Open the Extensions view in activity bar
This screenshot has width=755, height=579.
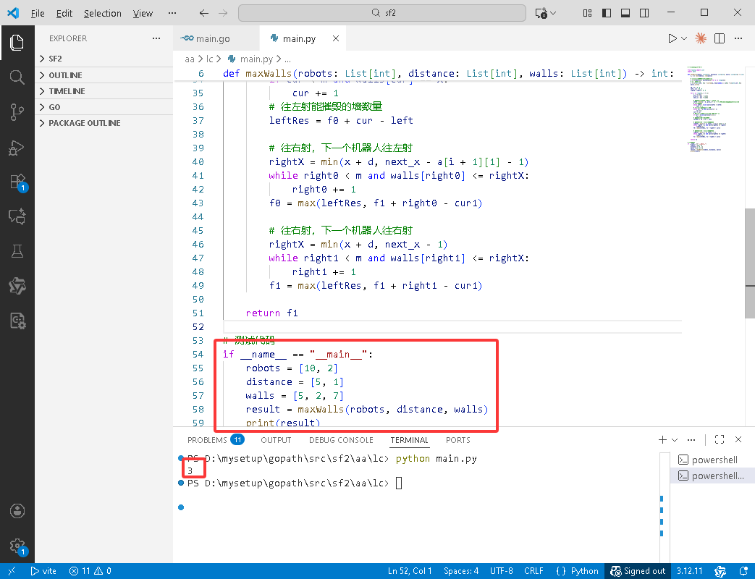(x=17, y=182)
